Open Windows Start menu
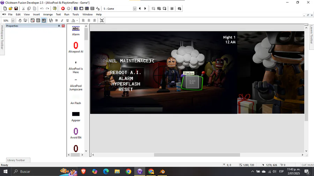314x176 pixels. (5, 171)
